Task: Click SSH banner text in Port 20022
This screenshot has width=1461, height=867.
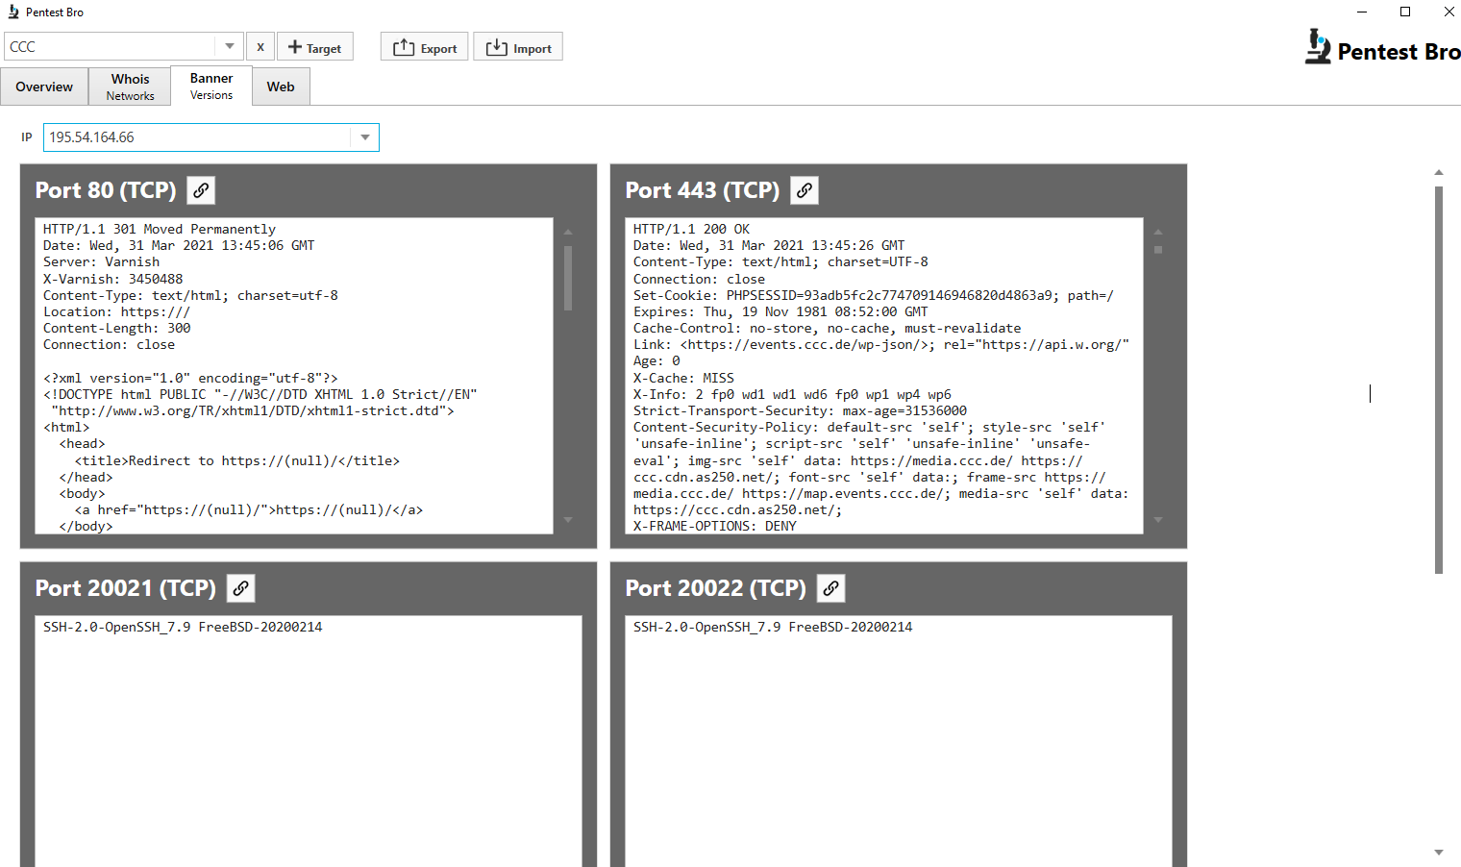Action: [x=773, y=627]
